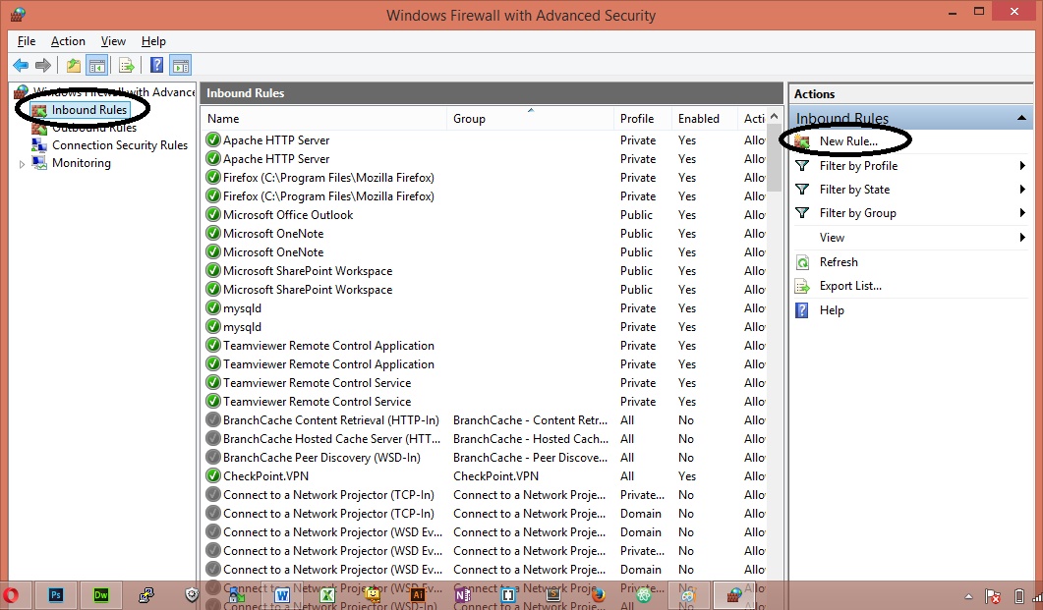Click the Refresh icon in the Actions pane
Viewport: 1043px width, 610px height.
click(803, 262)
